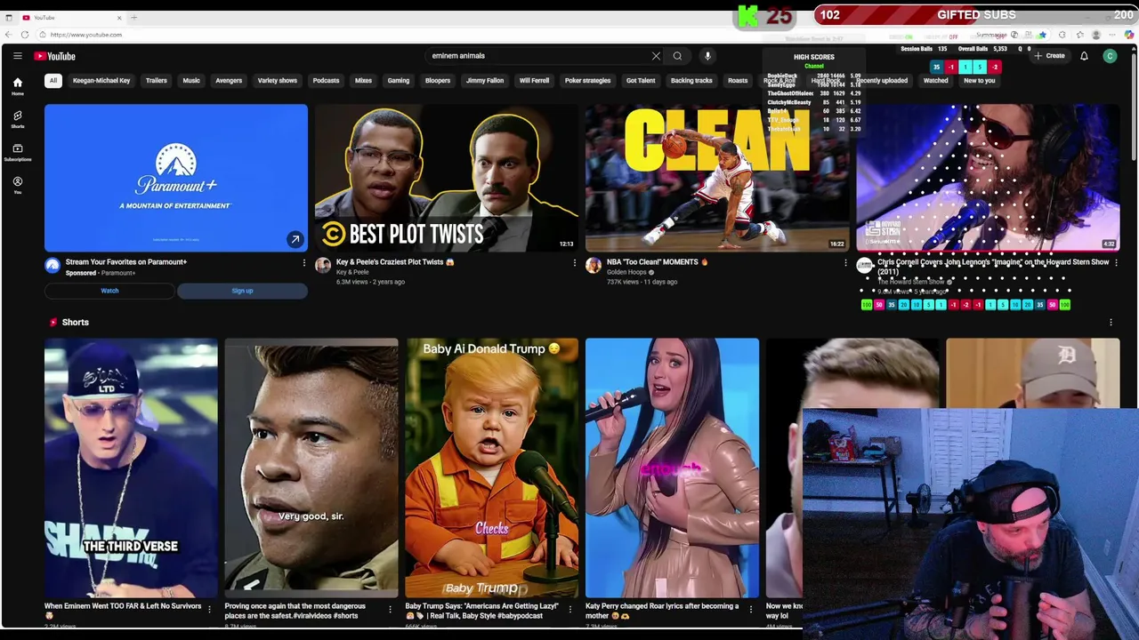Open more options for Katy Perry short
1139x640 pixels.
pyautogui.click(x=751, y=610)
